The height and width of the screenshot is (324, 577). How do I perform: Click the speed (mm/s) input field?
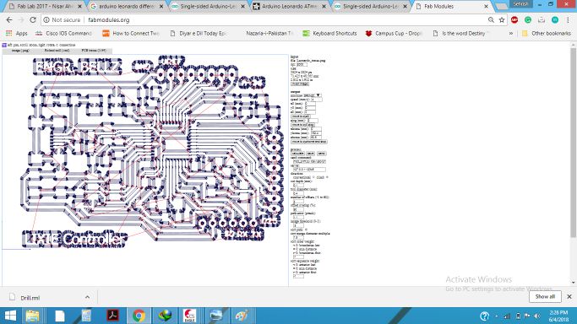pos(317,100)
